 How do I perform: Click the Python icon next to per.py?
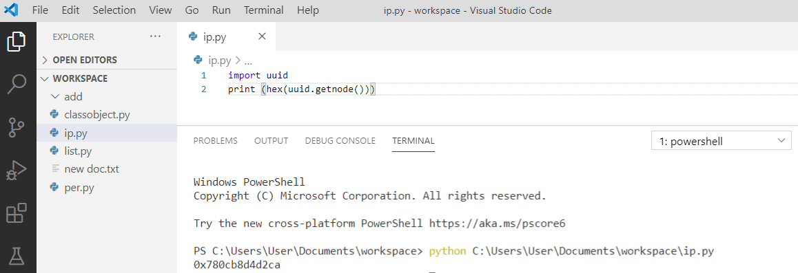[x=54, y=187]
